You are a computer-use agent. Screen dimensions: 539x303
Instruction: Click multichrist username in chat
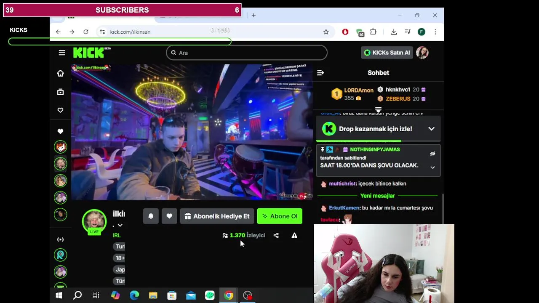coord(342,183)
